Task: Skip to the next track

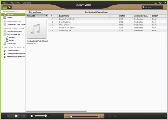Action: pyautogui.click(x=24, y=116)
